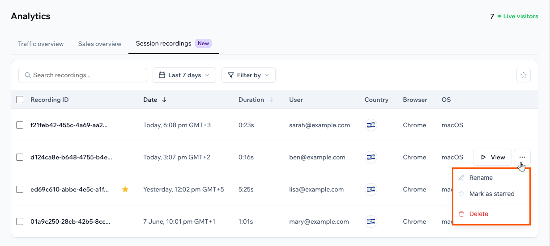The width and height of the screenshot is (550, 246).
Task: Check the f21feb42 recording checkbox
Action: coord(20,125)
